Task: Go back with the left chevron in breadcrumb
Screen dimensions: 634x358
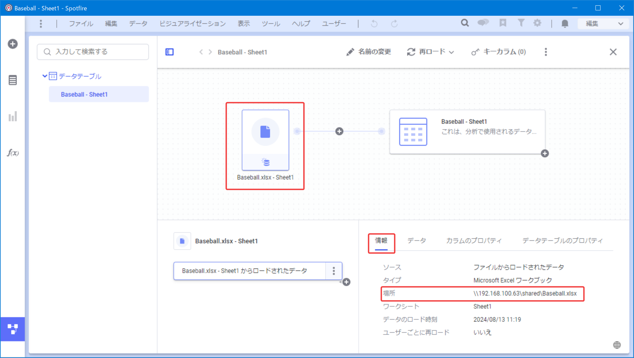Action: pos(201,52)
